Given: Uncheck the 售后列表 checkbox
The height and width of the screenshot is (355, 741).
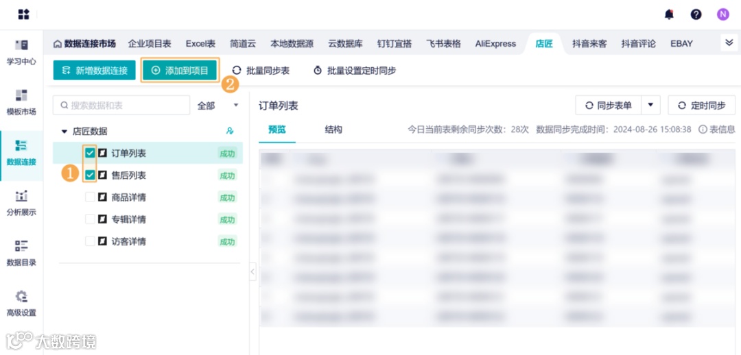Looking at the screenshot, I should [90, 175].
